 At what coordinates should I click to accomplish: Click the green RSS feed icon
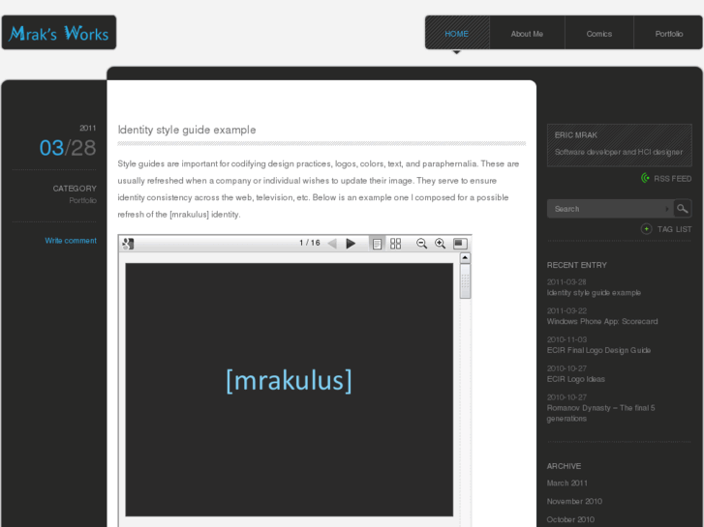coord(645,178)
